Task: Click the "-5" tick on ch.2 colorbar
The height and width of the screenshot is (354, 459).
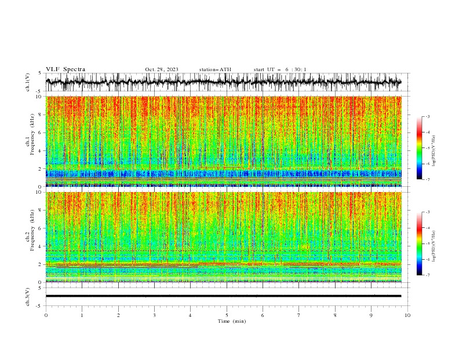Action: coord(428,244)
